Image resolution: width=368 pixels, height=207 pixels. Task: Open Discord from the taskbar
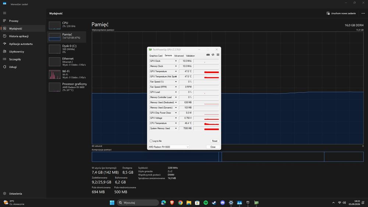coord(223,203)
